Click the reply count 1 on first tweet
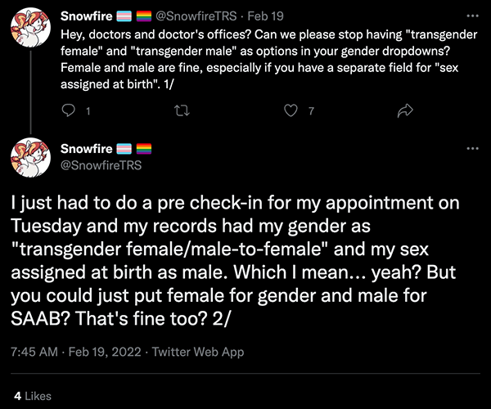This screenshot has width=491, height=409. (x=88, y=111)
